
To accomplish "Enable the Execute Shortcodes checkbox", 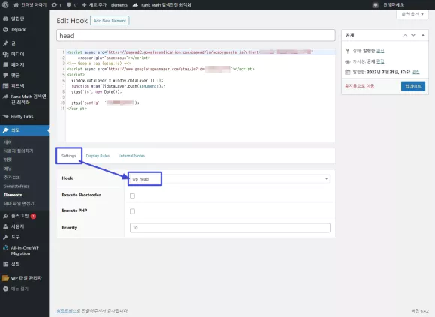I will [132, 196].
